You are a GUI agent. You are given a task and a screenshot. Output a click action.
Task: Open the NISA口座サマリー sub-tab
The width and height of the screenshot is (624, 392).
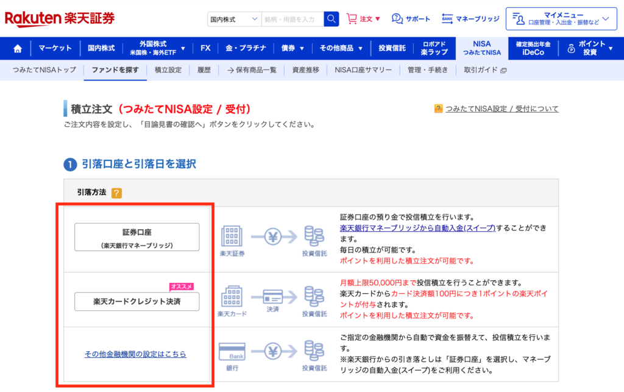pyautogui.click(x=363, y=70)
